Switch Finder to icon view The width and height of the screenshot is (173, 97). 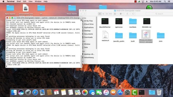tap(100, 14)
